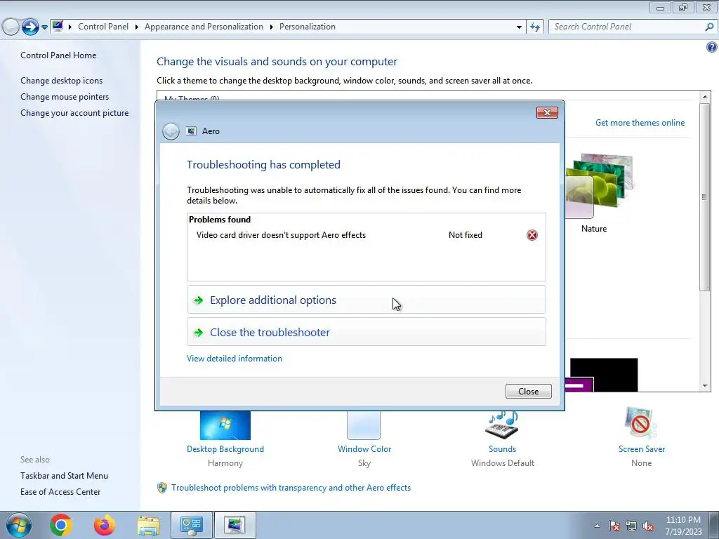Open the Sounds keyboard icon
This screenshot has width=719, height=539.
pos(501,425)
